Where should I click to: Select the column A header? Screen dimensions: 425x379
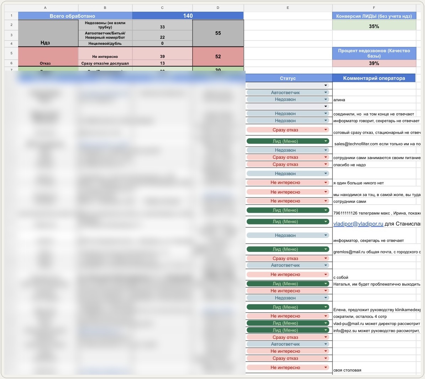click(x=45, y=8)
